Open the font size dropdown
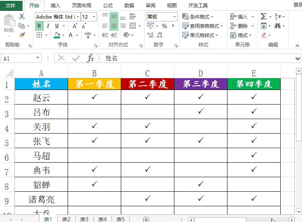 (94, 17)
